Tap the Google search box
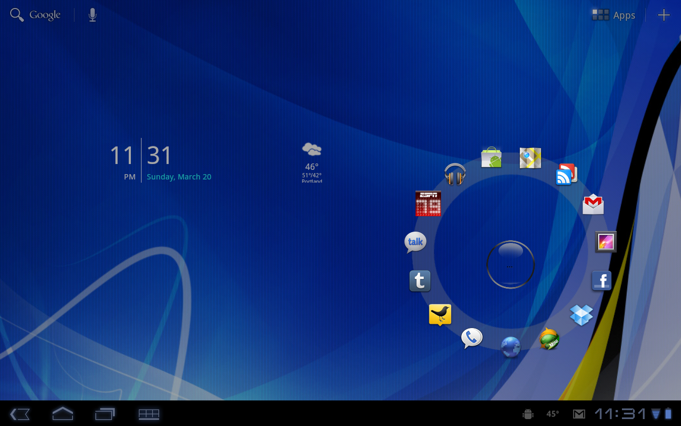The image size is (681, 426). [36, 15]
